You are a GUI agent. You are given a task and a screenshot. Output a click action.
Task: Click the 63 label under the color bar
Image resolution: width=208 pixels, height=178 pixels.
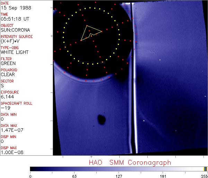tap(74, 176)
